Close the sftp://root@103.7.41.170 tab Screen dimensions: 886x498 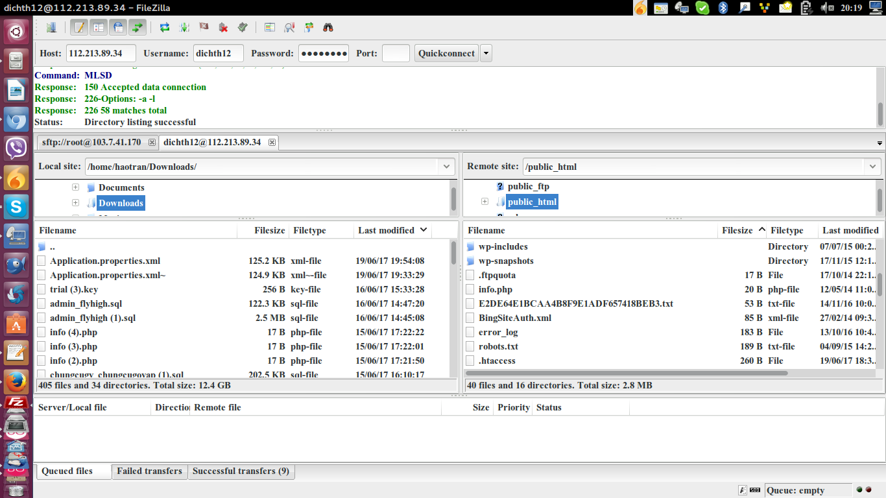152,142
